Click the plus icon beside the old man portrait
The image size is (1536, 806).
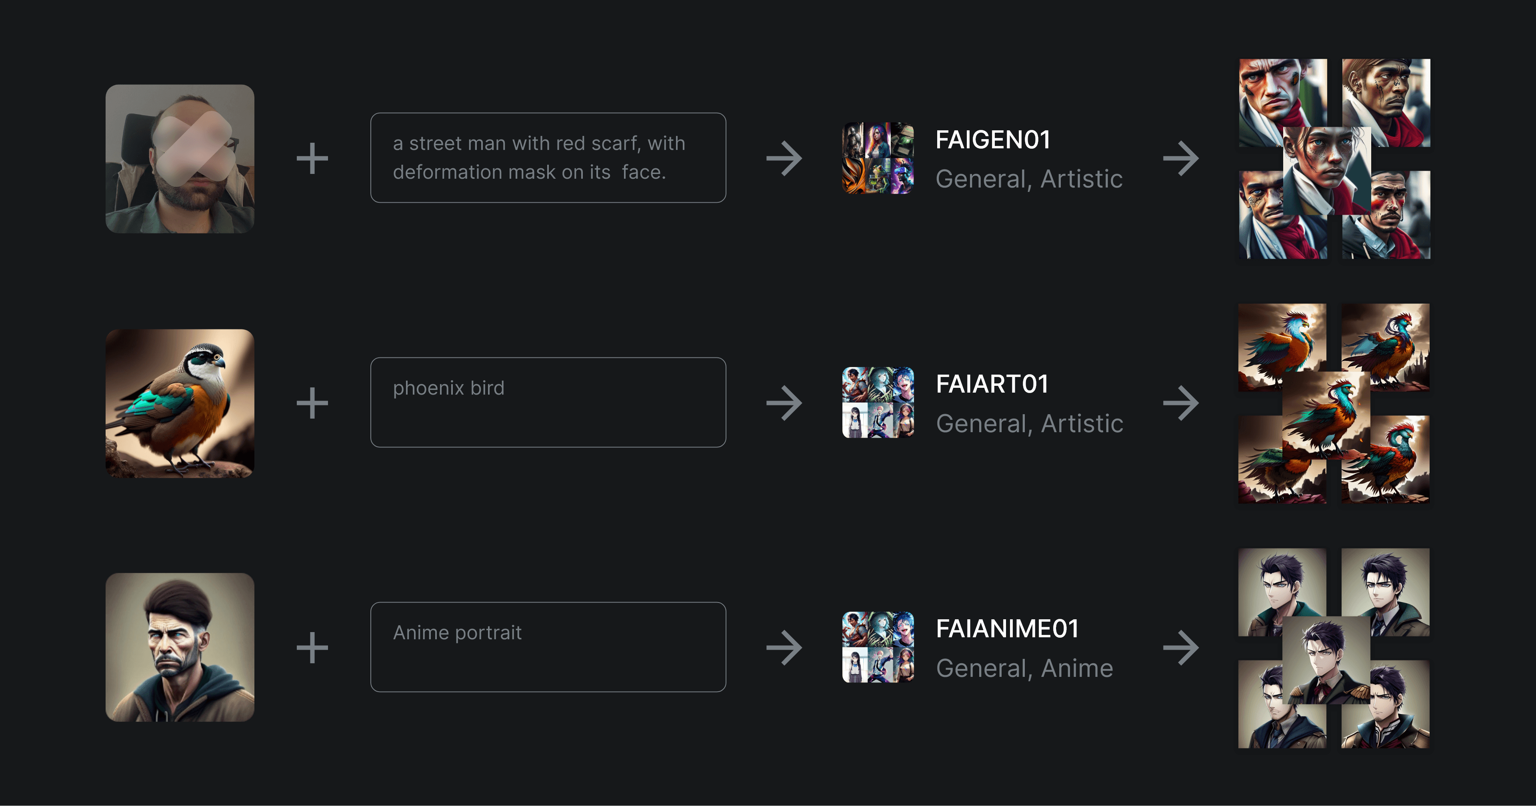tap(312, 647)
